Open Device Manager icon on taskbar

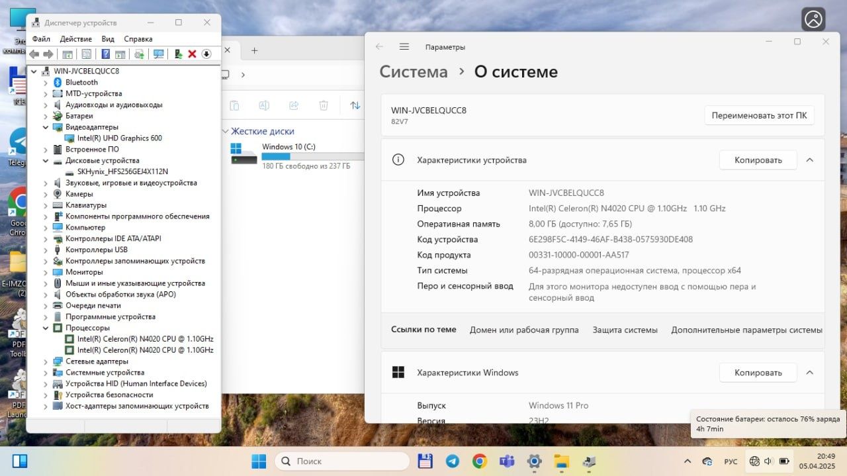click(588, 461)
